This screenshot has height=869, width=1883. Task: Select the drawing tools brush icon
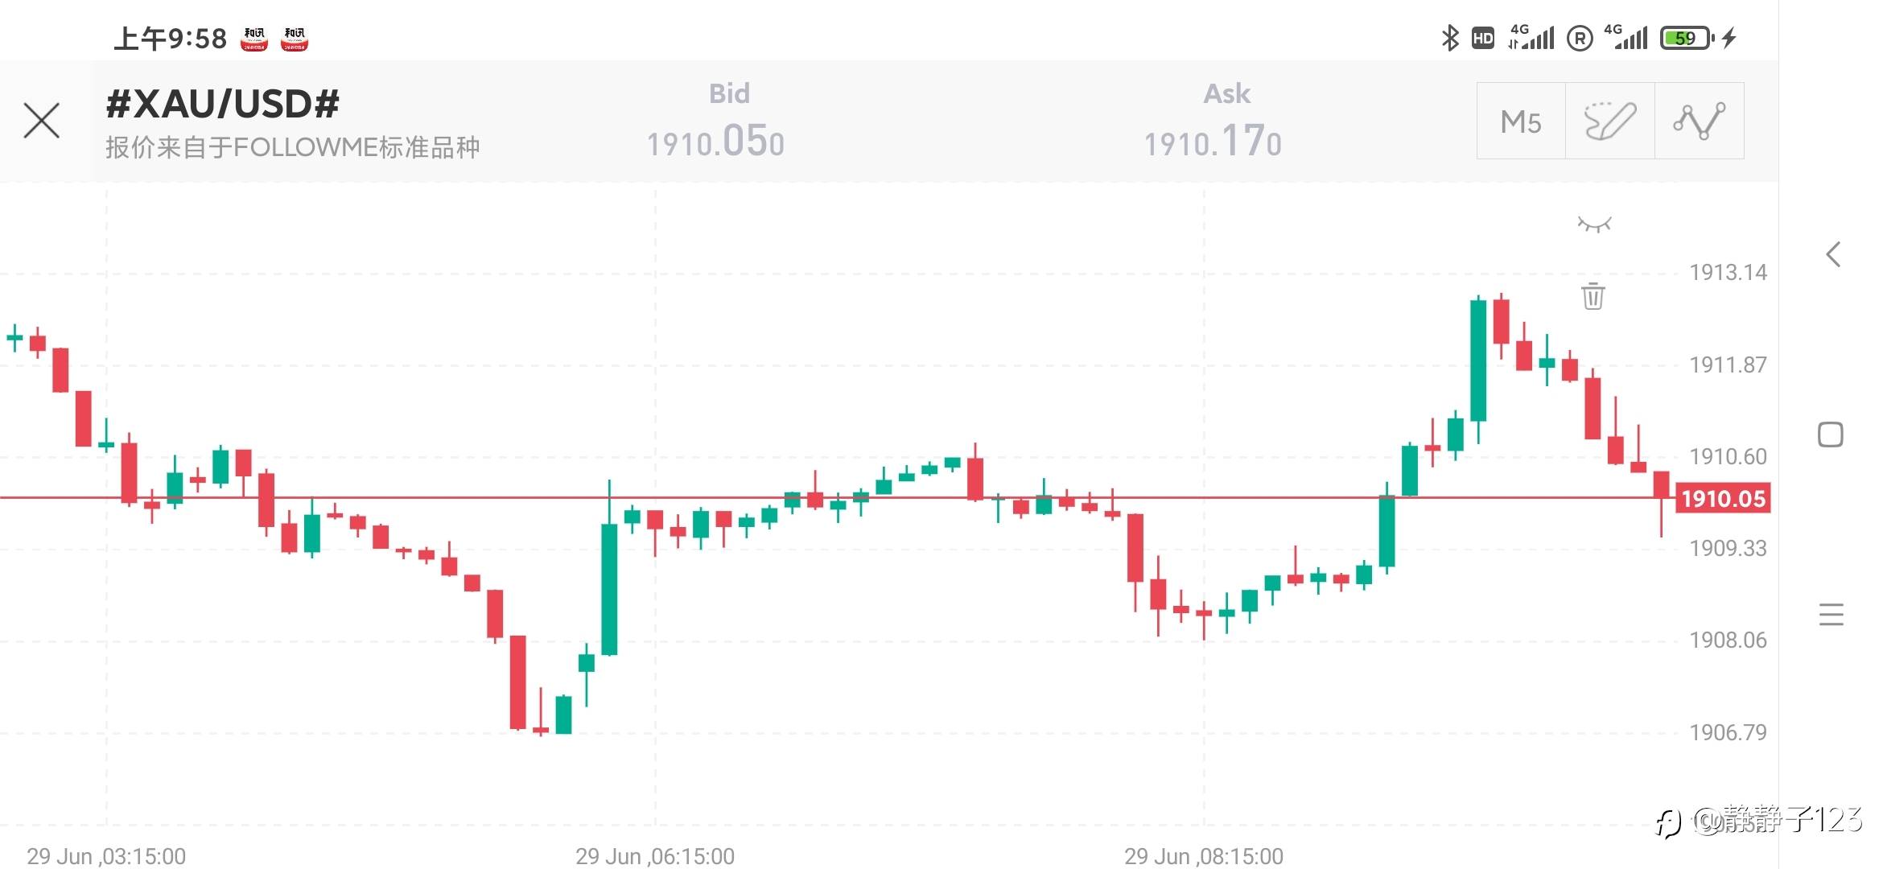(x=1609, y=121)
